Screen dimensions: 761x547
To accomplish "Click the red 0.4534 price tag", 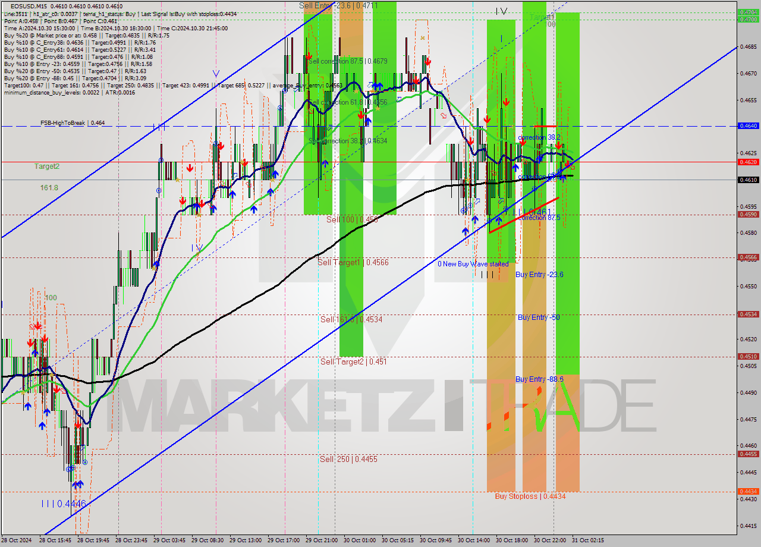I will (x=748, y=315).
